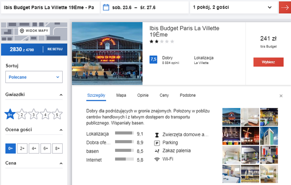Screen dimensions: 291x185
Task: Select guest rating 2+ filter
Action: [22, 148]
